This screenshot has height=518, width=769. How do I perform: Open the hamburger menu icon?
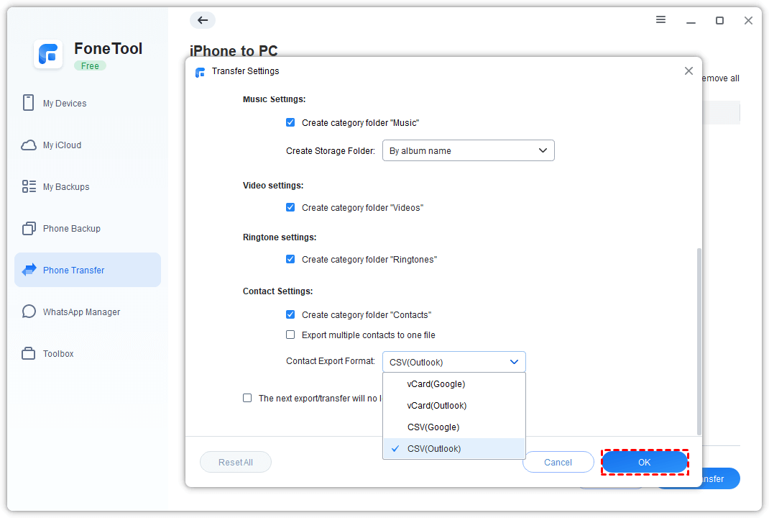[661, 20]
